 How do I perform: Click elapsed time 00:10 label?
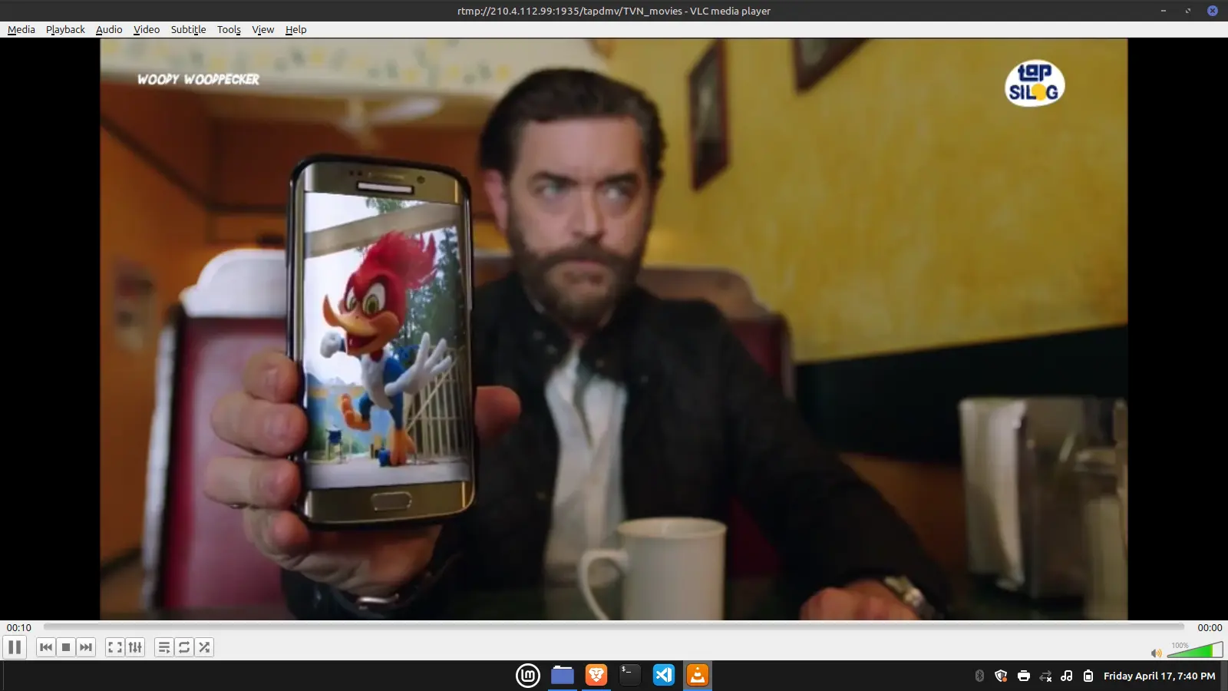[19, 627]
